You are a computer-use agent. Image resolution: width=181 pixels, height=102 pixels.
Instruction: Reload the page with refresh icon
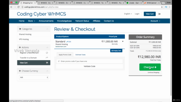(18, 7)
